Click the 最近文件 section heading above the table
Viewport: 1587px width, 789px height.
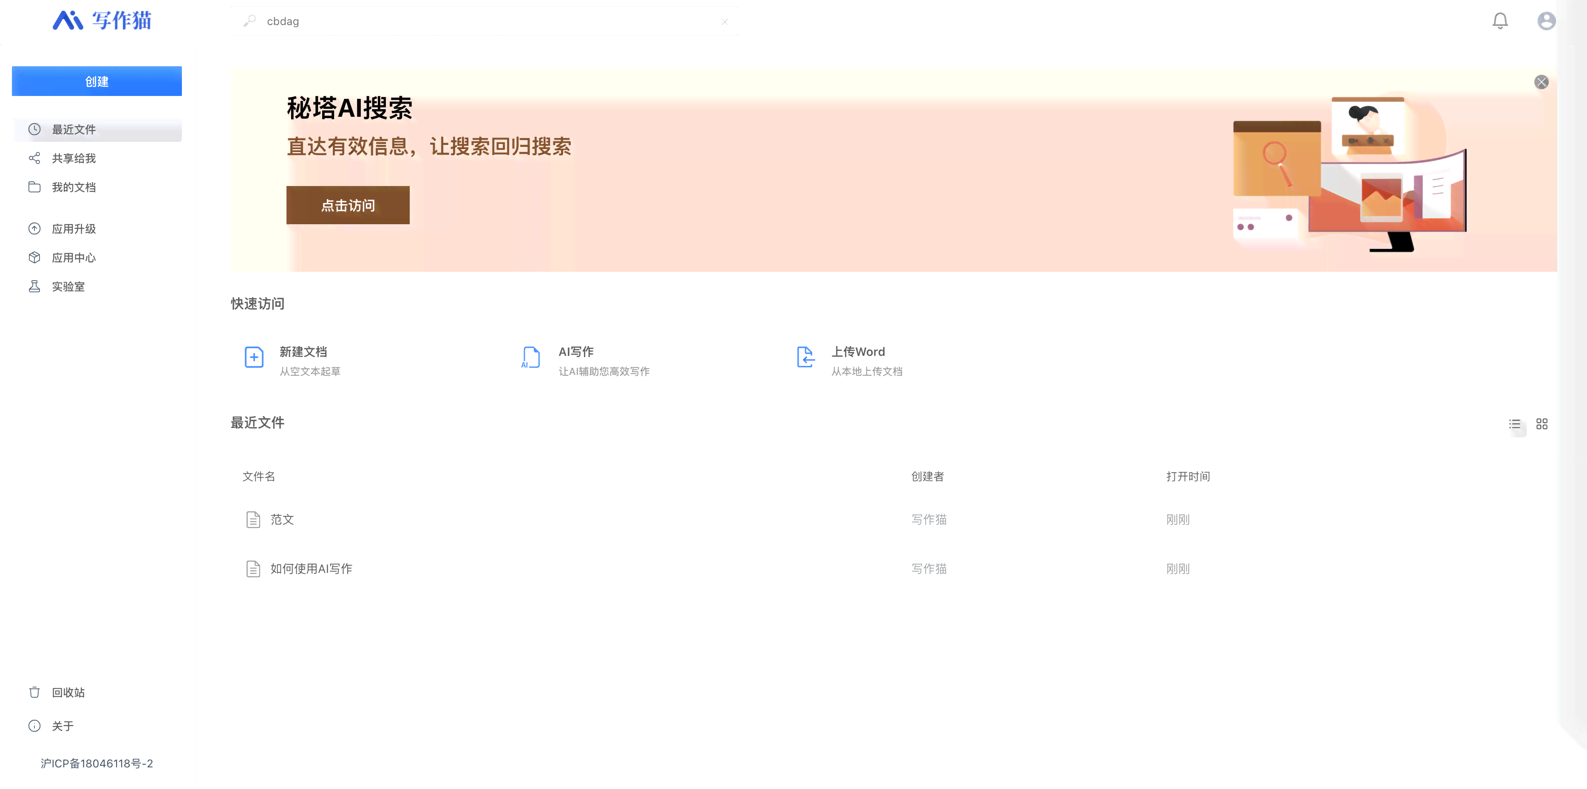(x=258, y=423)
